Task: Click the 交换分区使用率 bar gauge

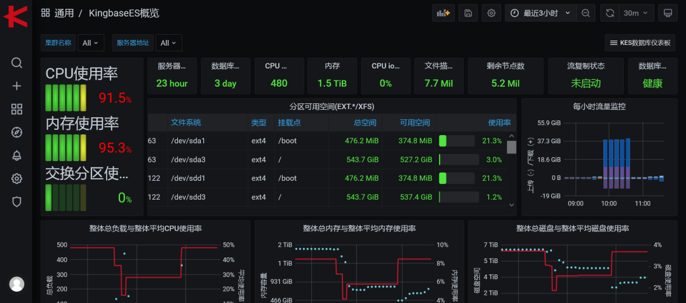Action: tap(65, 197)
